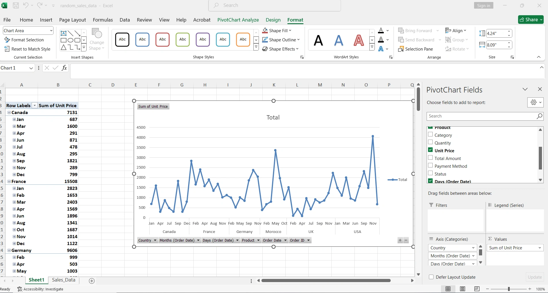Image resolution: width=548 pixels, height=293 pixels.
Task: Open the Sales_Data sheet tab
Action: (x=63, y=280)
